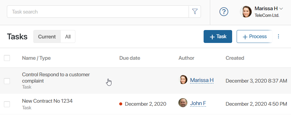Start a new process with + Process button

click(x=254, y=37)
